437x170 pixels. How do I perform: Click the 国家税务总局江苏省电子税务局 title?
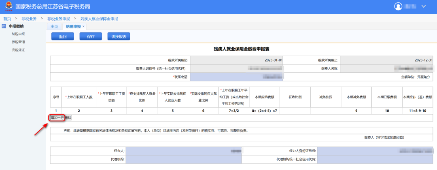52,6
